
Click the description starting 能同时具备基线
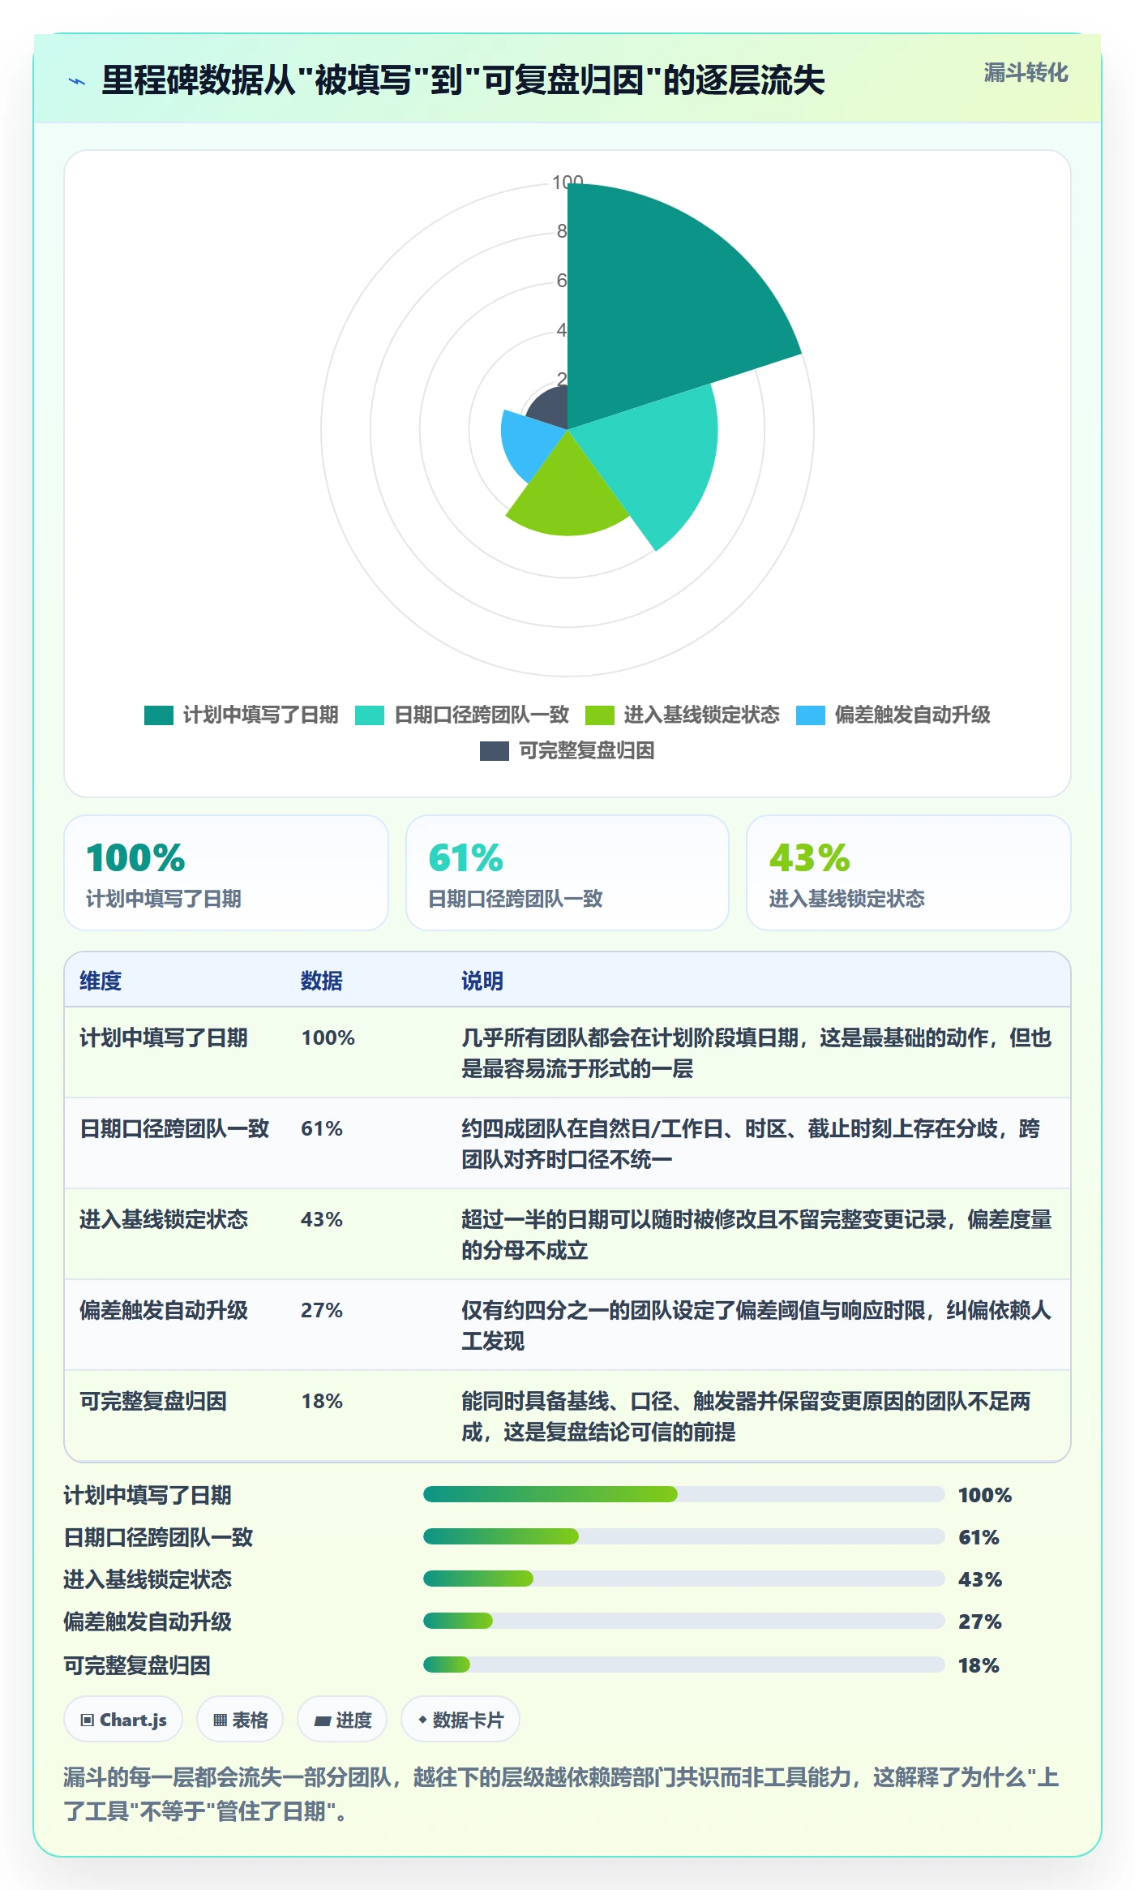point(746,1416)
